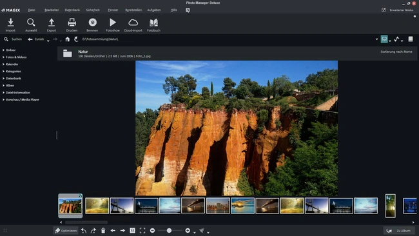The height and width of the screenshot is (236, 419).
Task: Click the help book icon in menu bar
Action: tap(188, 10)
